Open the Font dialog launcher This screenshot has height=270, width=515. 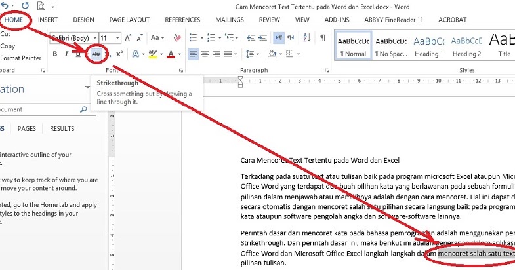tap(180, 71)
